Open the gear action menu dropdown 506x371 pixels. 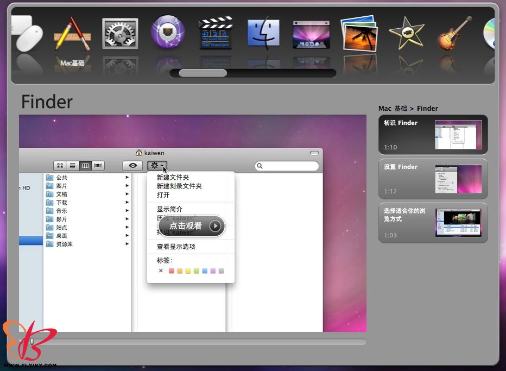tap(157, 166)
